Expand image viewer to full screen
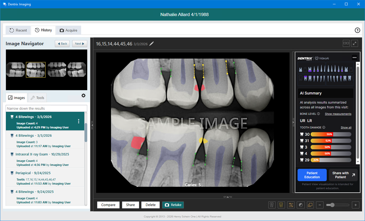365x221 pixels. pyautogui.click(x=355, y=43)
